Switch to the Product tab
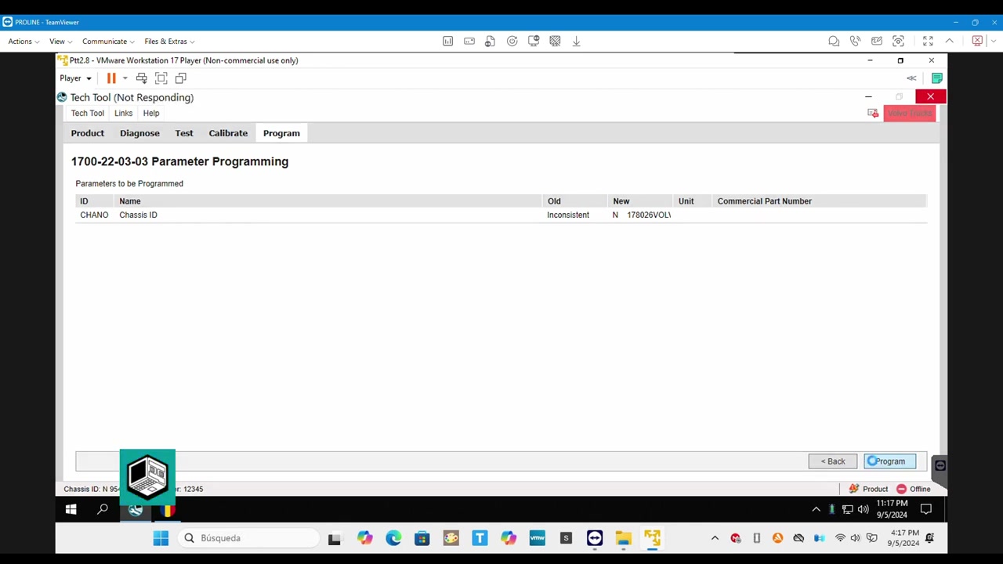 click(87, 133)
